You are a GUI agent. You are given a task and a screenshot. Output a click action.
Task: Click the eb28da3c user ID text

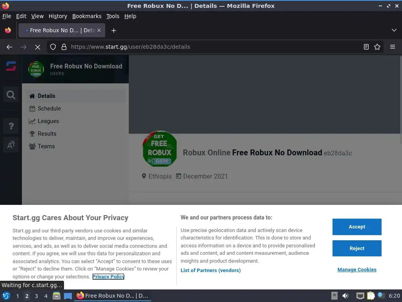click(338, 153)
